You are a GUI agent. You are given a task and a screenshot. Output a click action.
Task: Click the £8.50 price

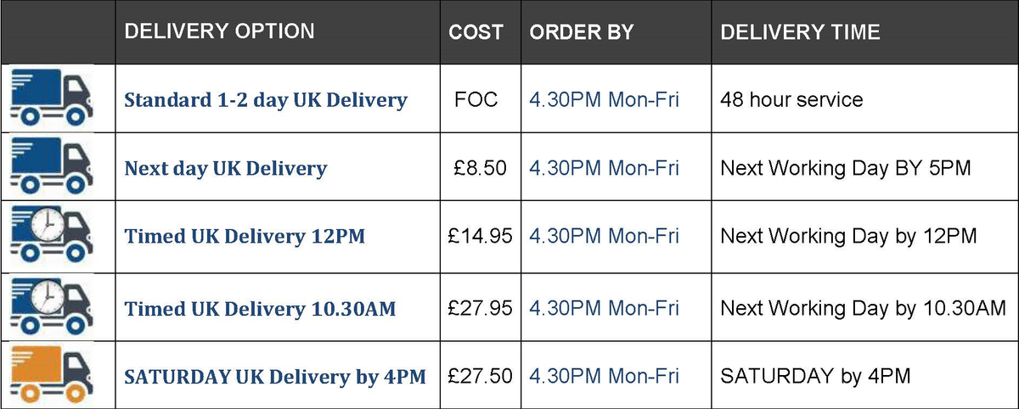(481, 168)
